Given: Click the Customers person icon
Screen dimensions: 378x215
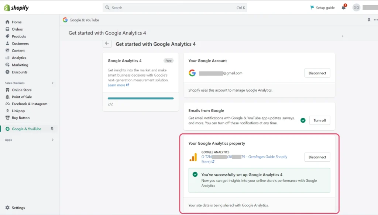Looking at the screenshot, I should coord(7,43).
